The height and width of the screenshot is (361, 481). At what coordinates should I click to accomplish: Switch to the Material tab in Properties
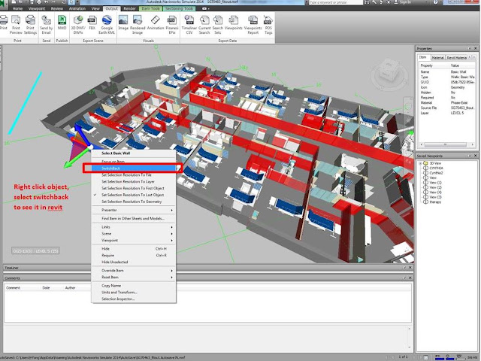(x=437, y=58)
